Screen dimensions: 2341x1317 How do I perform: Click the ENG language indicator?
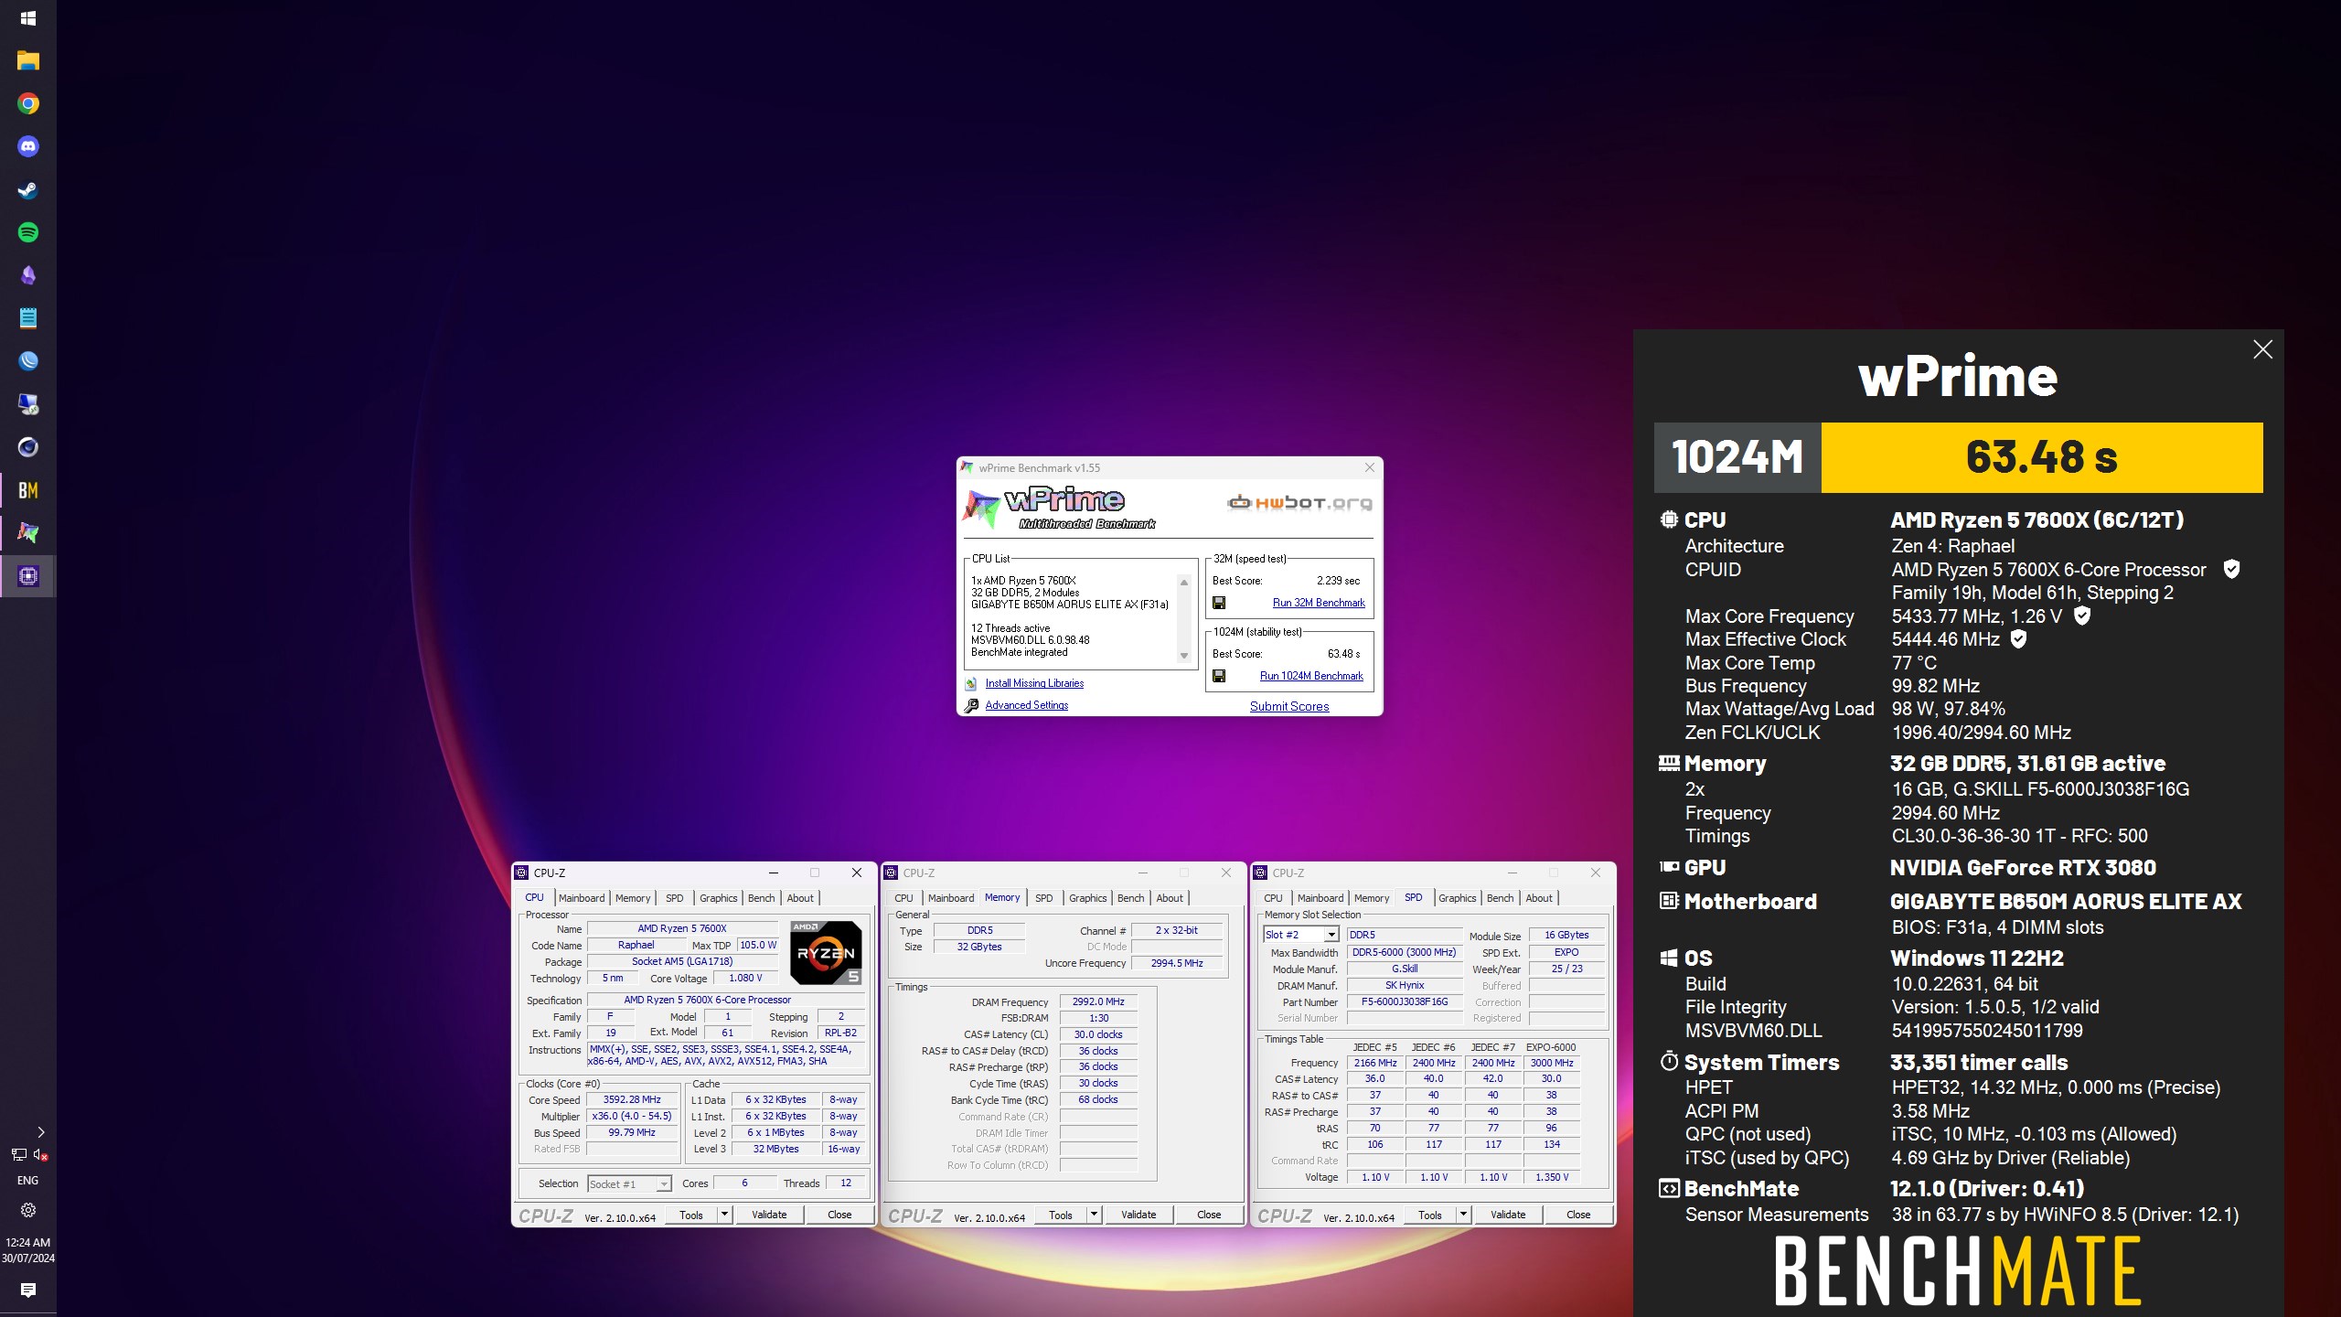point(27,1181)
